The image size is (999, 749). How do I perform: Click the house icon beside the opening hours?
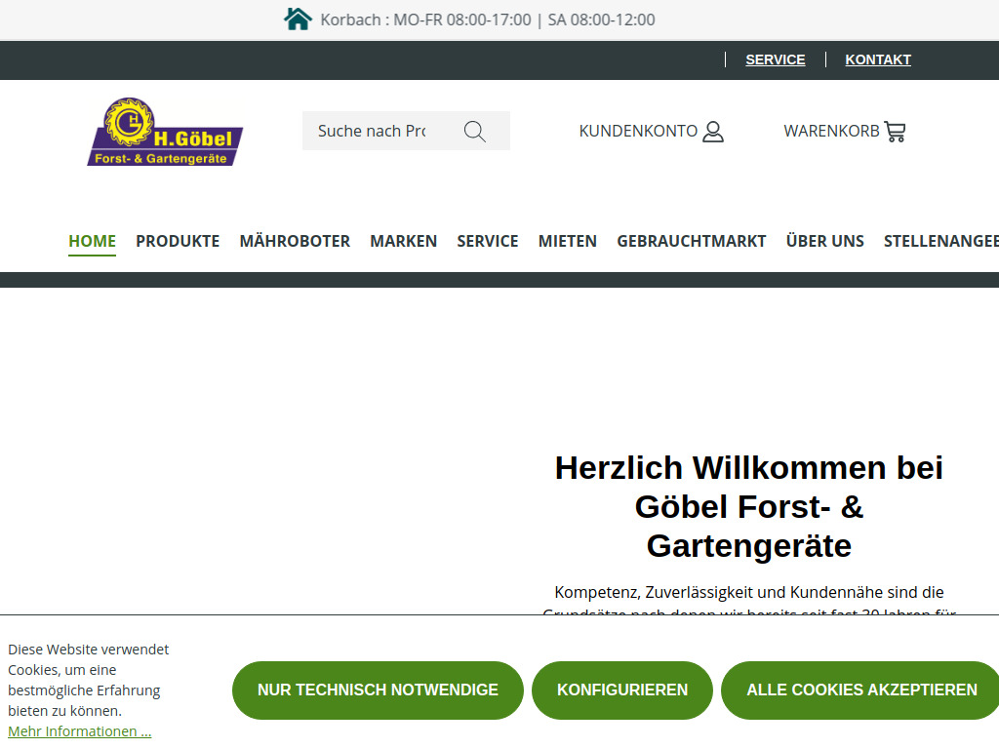coord(299,19)
